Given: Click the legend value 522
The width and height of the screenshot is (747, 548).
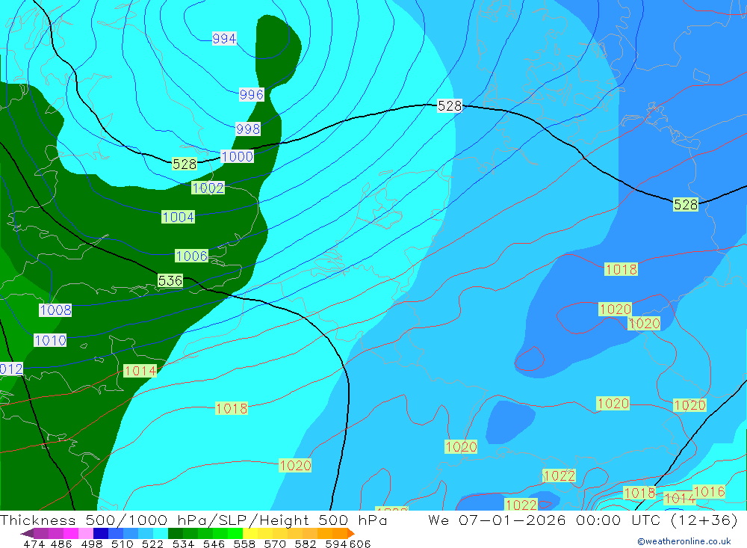Looking at the screenshot, I should (152, 544).
